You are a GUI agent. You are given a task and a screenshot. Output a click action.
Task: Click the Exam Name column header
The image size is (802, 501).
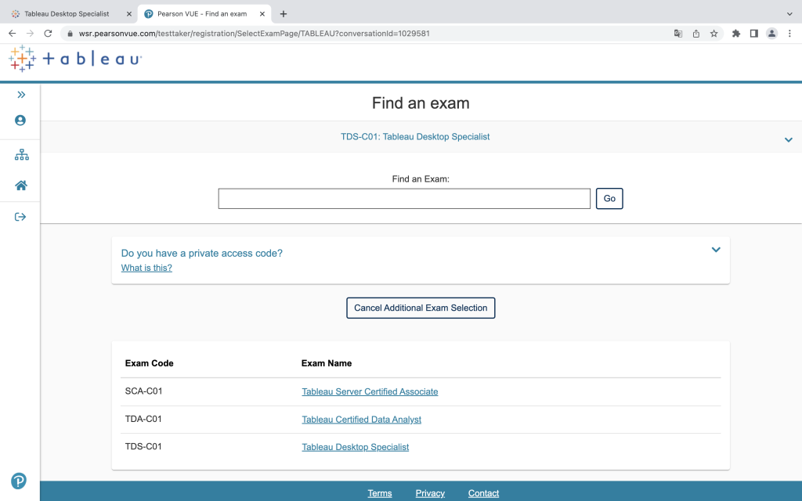click(x=327, y=363)
